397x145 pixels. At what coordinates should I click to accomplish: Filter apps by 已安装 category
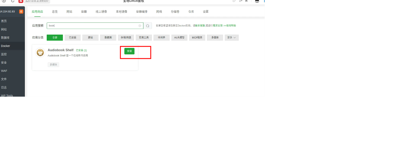click(72, 38)
